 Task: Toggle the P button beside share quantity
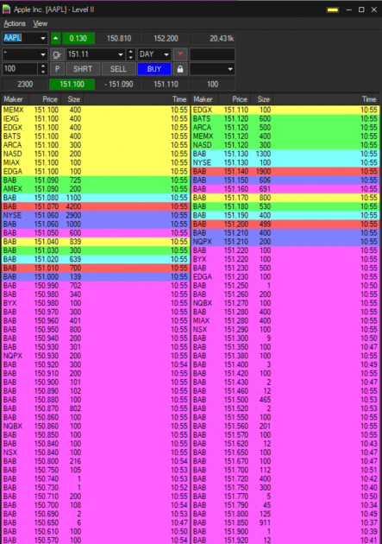tap(57, 69)
